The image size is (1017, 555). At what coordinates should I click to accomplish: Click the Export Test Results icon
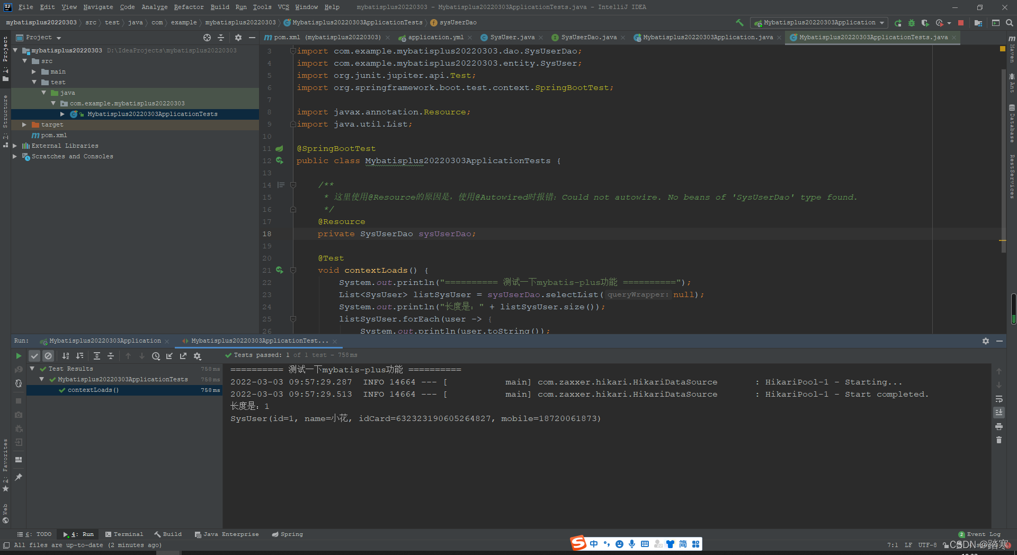tap(183, 356)
